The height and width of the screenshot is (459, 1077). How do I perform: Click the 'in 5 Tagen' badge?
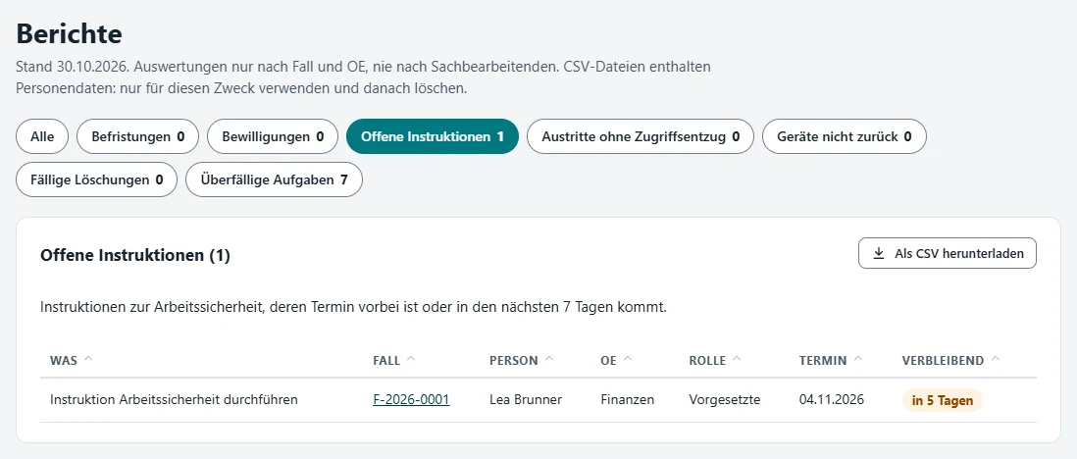(x=943, y=400)
